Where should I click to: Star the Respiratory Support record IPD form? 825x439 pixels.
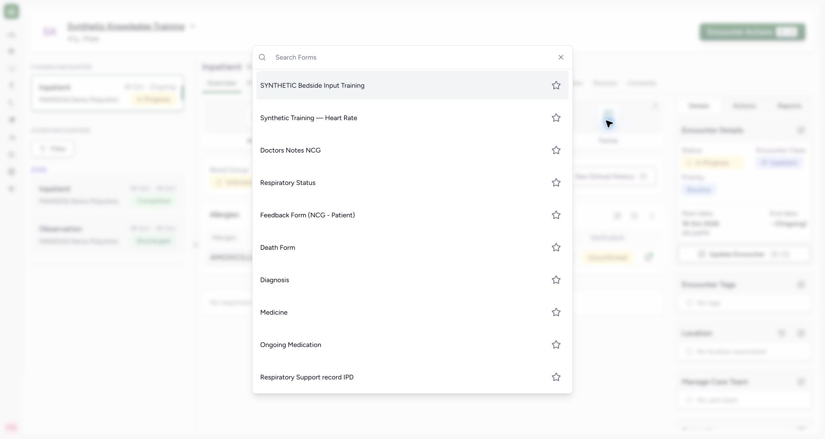point(556,377)
